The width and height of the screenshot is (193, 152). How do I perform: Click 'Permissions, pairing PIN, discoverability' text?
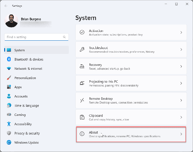coord(114,86)
